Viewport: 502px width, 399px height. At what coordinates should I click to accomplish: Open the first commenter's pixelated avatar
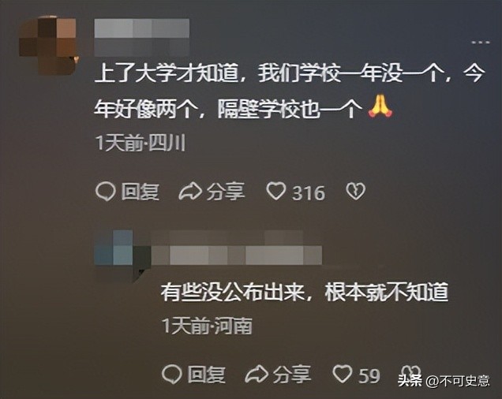48,44
